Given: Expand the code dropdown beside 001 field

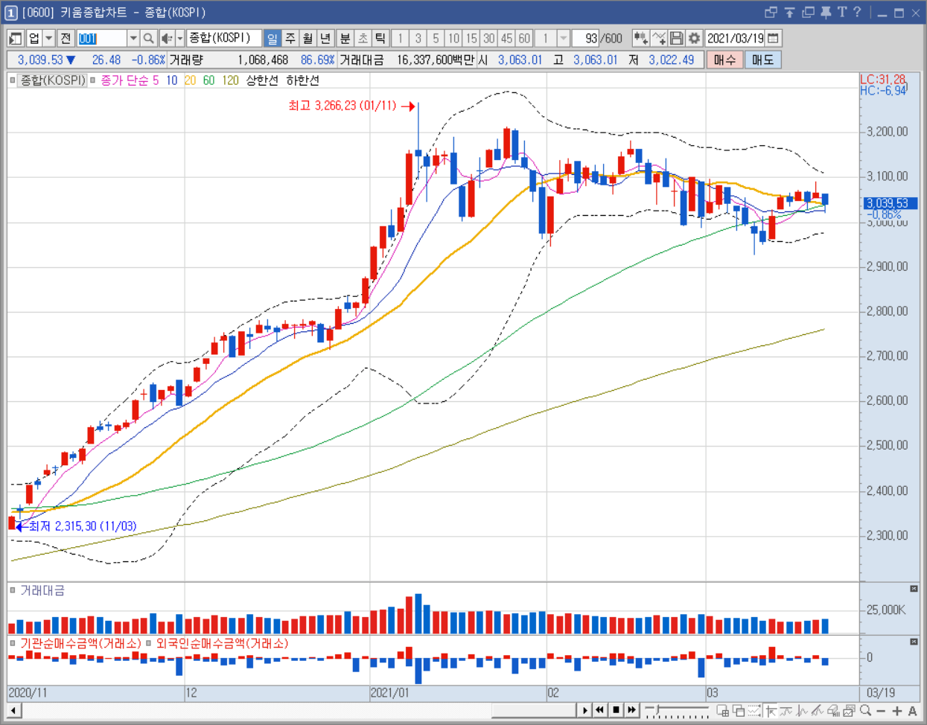Looking at the screenshot, I should tap(133, 38).
